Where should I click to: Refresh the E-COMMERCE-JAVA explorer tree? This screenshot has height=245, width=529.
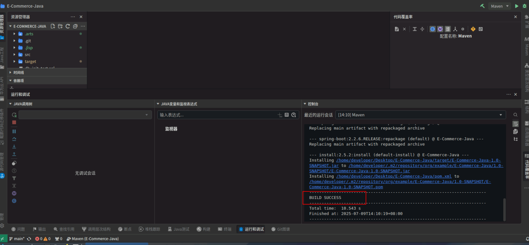coord(68,26)
